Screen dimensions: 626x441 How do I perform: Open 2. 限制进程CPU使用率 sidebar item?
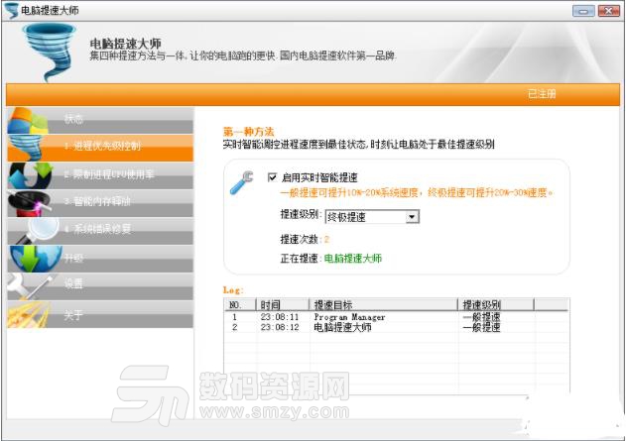pos(100,174)
